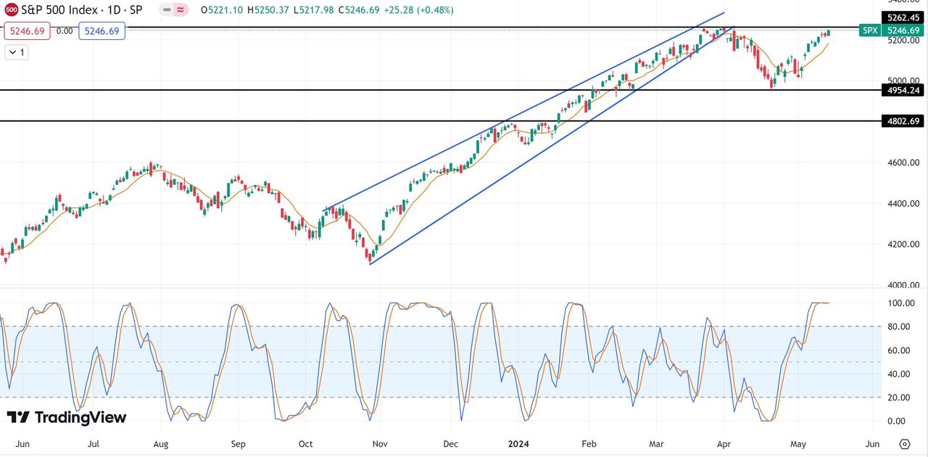Click the Aug label on time axis

click(162, 444)
